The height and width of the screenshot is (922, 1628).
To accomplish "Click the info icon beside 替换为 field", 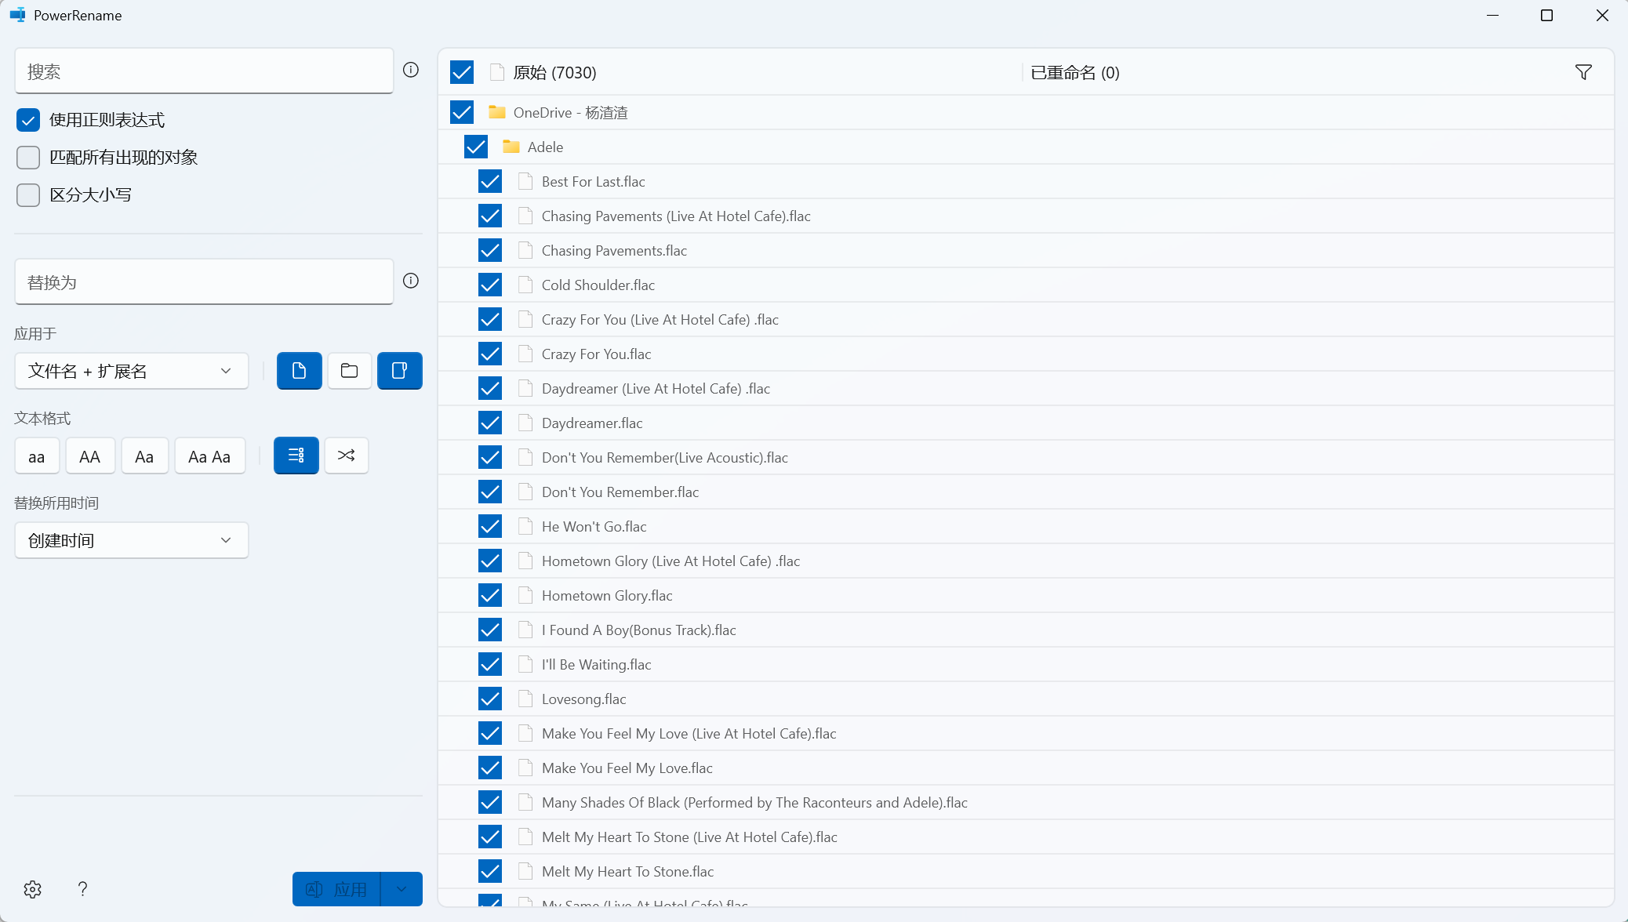I will [411, 281].
